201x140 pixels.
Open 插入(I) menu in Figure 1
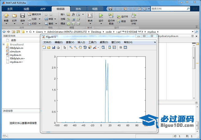pyautogui.click(x=81, y=42)
